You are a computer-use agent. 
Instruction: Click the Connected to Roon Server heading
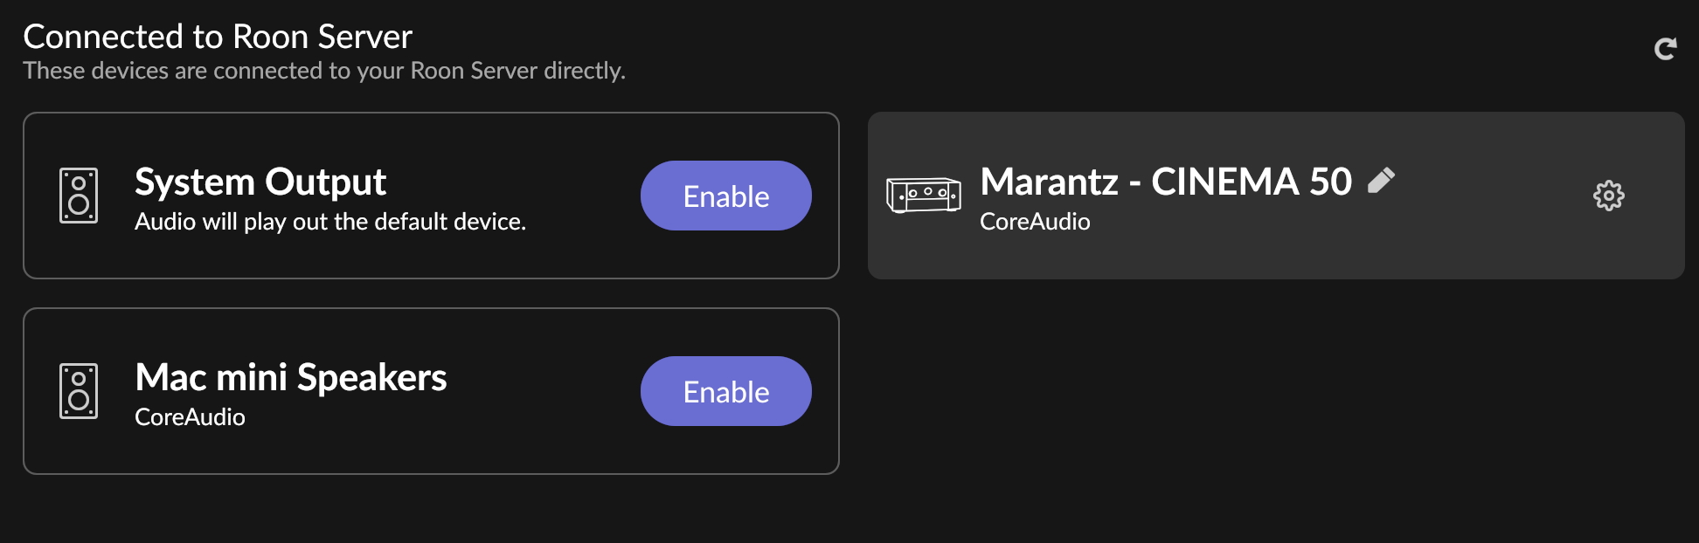click(218, 37)
